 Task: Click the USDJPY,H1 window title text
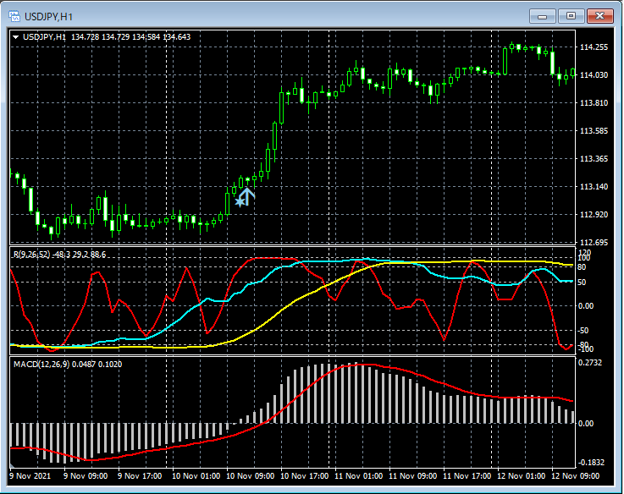[47, 16]
